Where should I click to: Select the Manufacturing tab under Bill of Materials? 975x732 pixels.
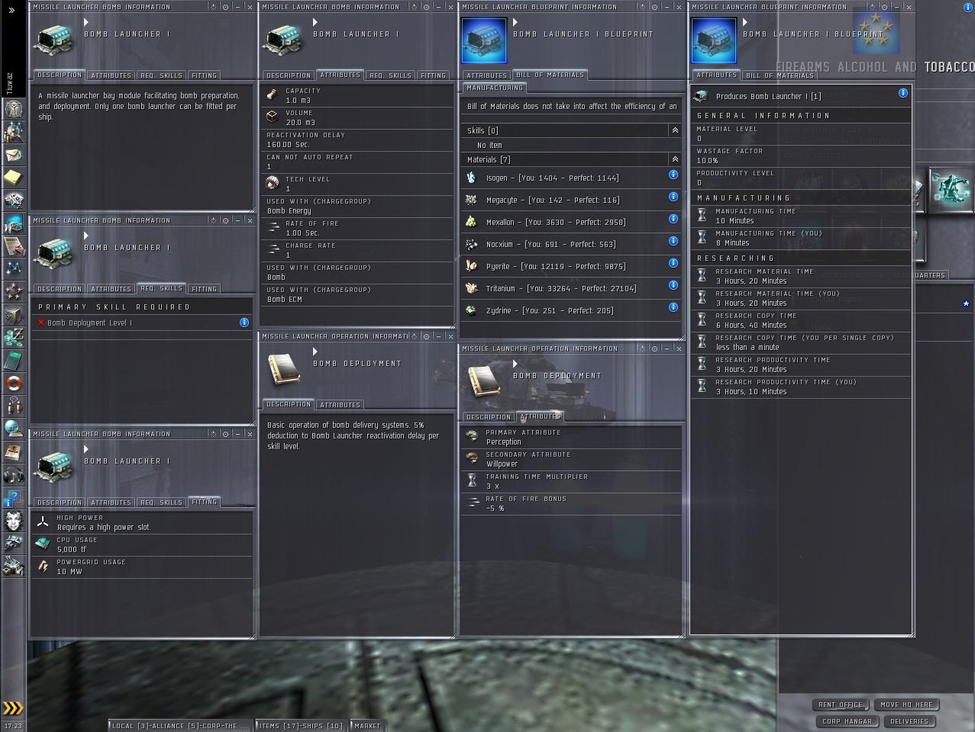495,88
